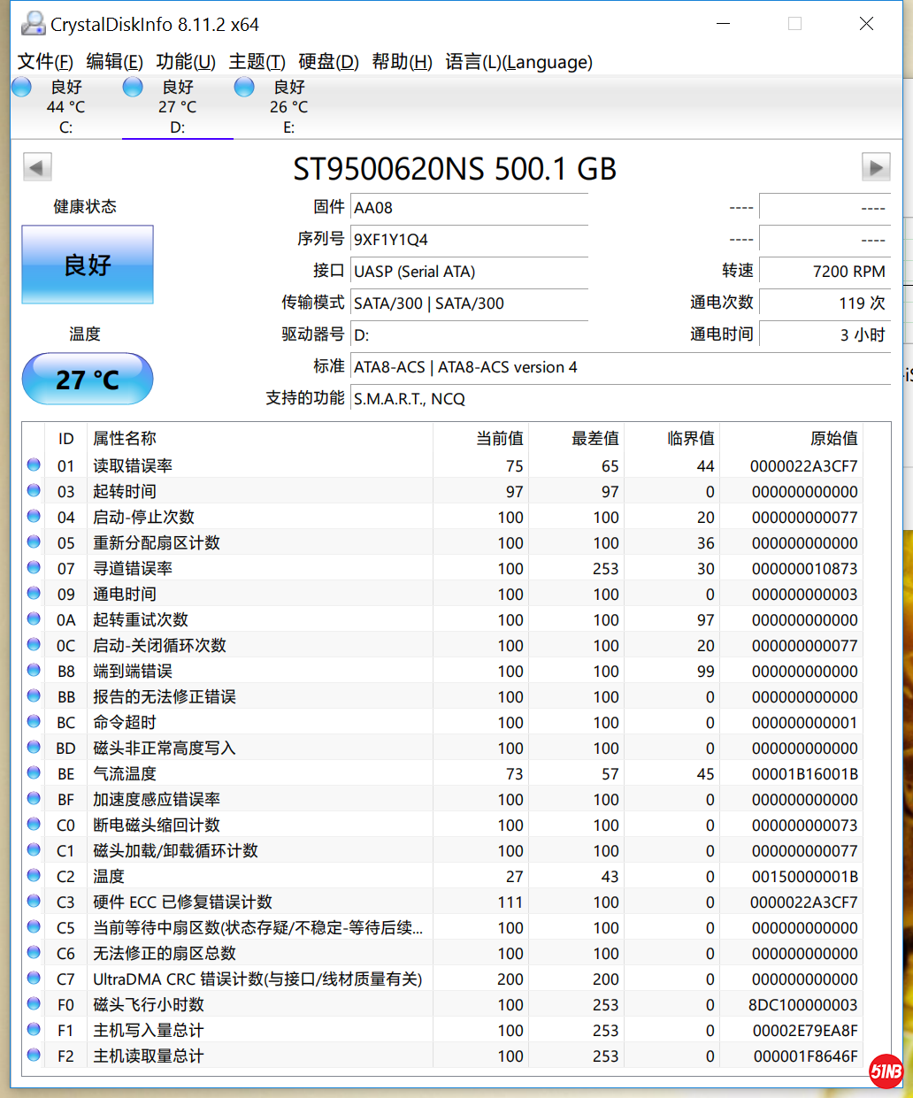
Task: Click the 原始值 column header
Action: 832,439
